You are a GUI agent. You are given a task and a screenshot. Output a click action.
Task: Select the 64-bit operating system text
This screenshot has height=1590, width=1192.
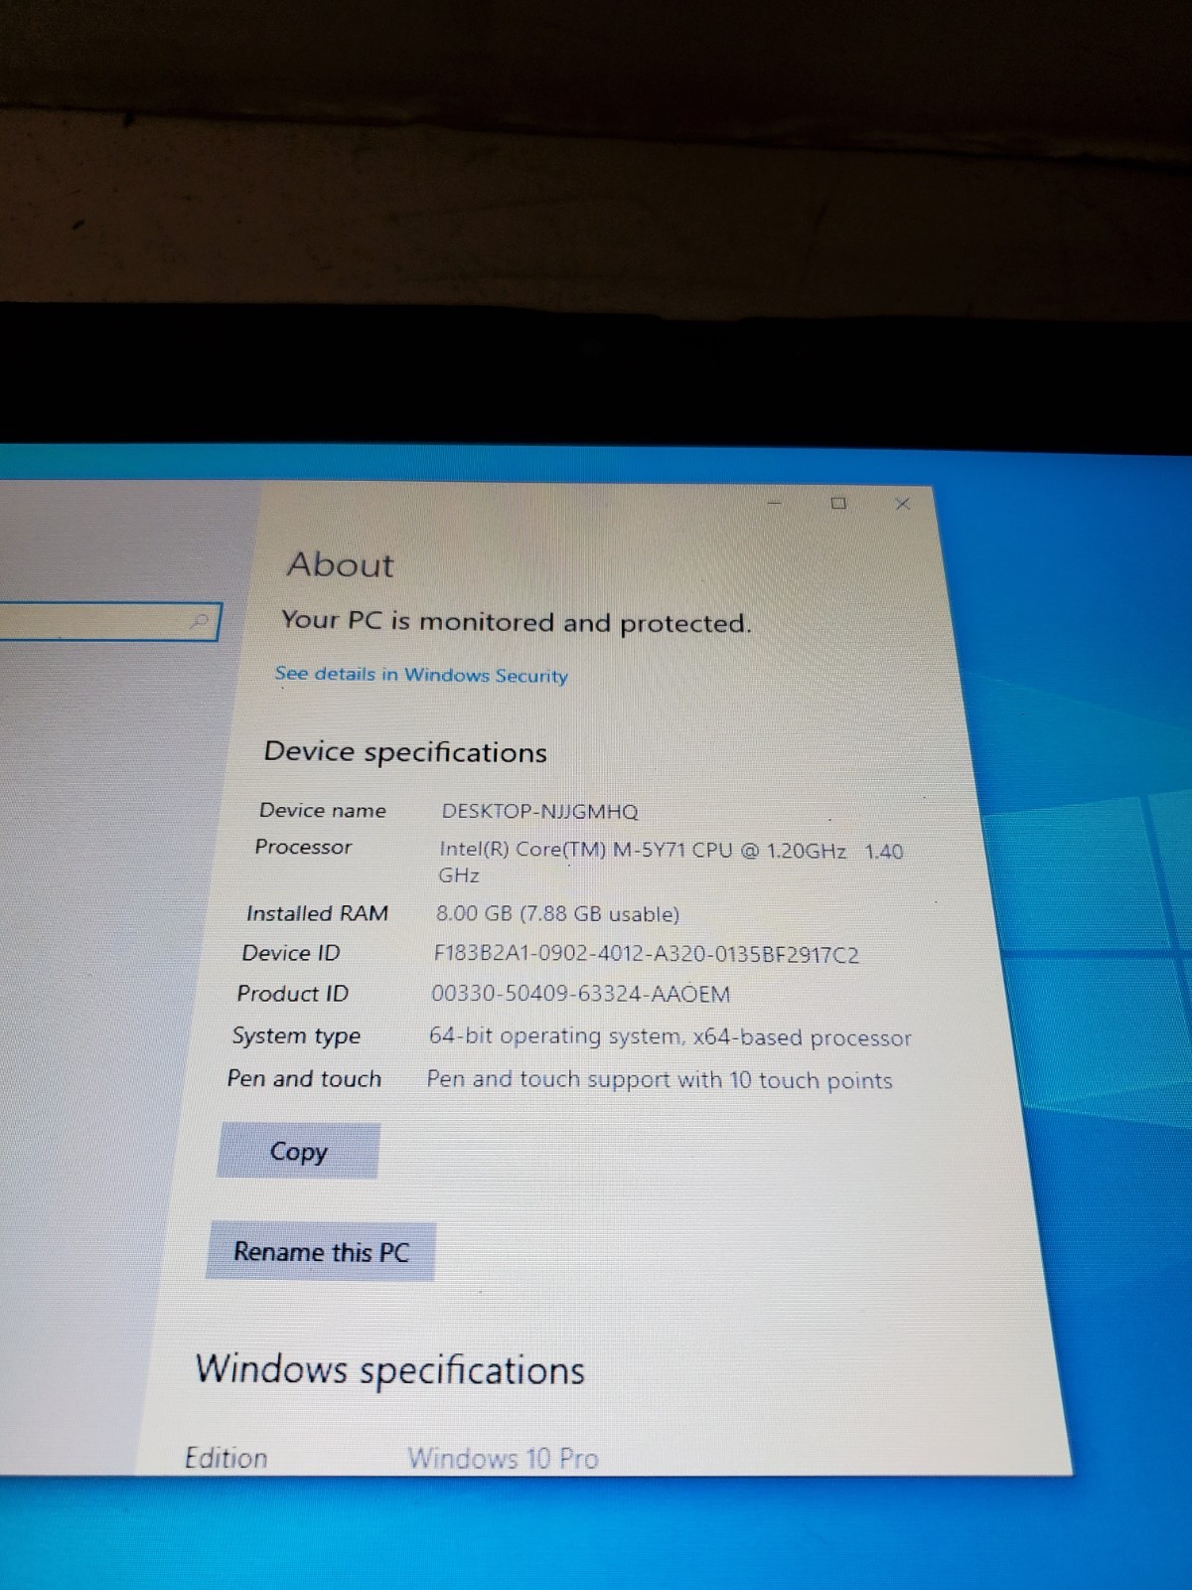(x=670, y=1037)
